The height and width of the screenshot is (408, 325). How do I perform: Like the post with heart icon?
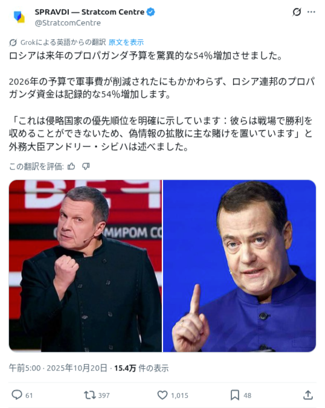[x=162, y=395]
